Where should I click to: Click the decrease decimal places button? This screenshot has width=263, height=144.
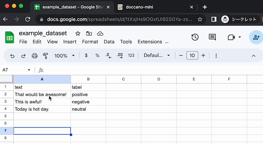click(108, 56)
